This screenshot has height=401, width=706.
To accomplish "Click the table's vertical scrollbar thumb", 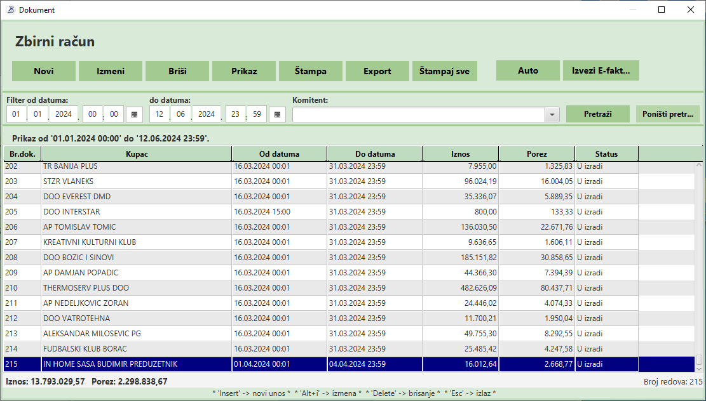I will pyautogui.click(x=699, y=360).
